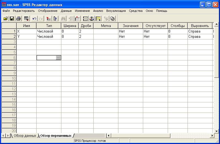This screenshot has height=144, width=220.
Task: Click the tab scroll right arrow
Action: coord(8,136)
